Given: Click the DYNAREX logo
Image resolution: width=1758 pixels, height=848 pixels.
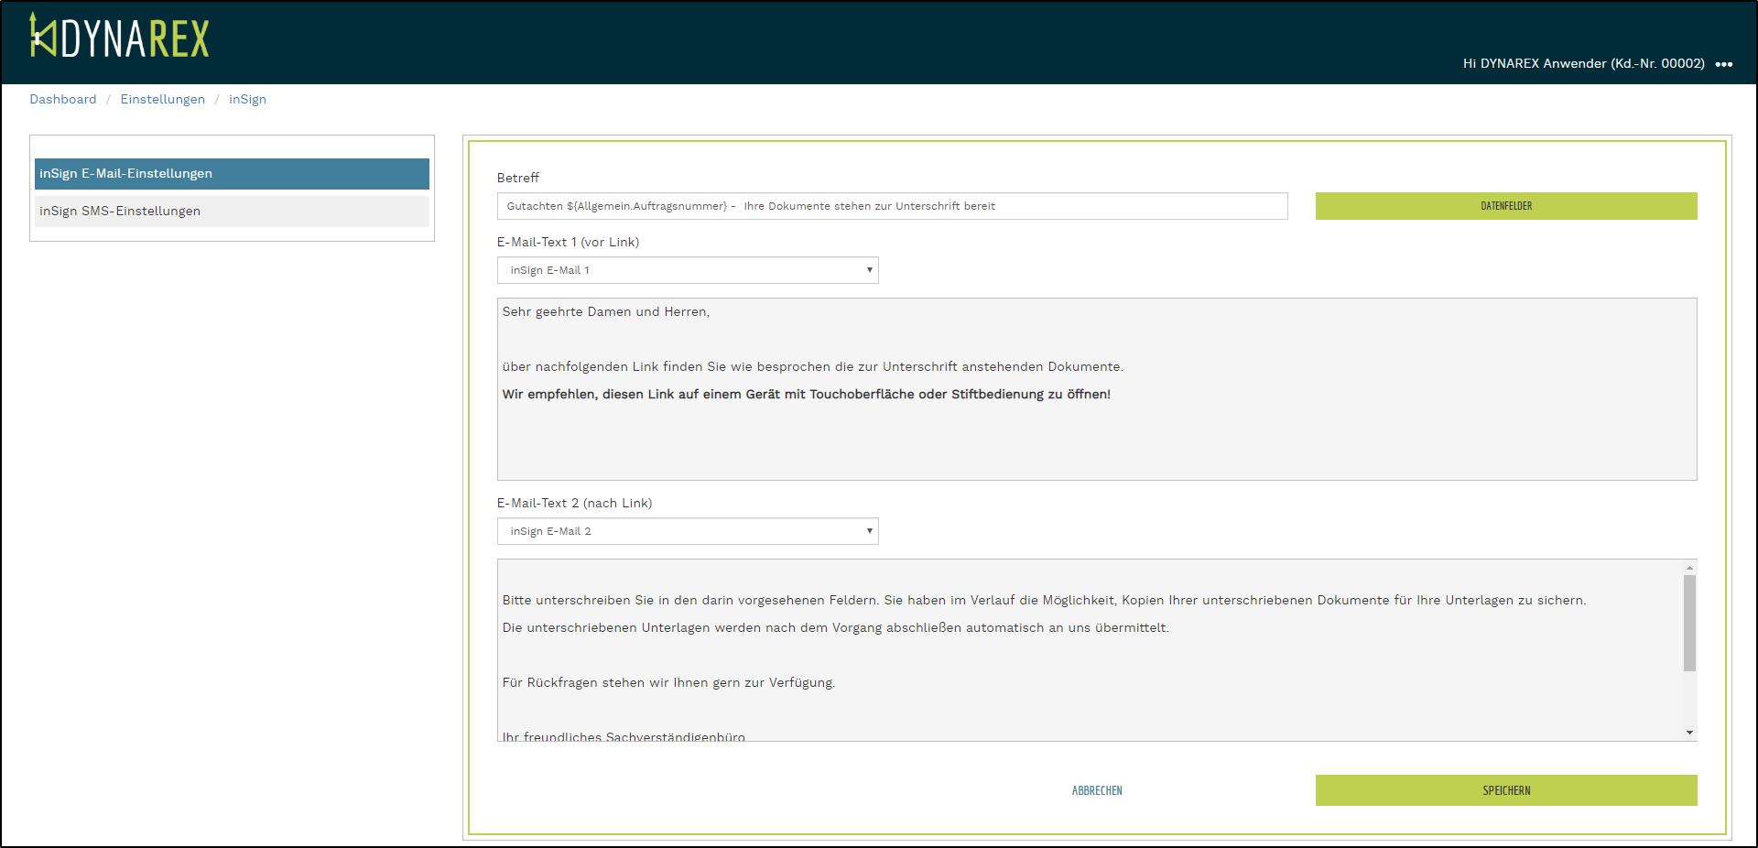Looking at the screenshot, I should coord(119,37).
